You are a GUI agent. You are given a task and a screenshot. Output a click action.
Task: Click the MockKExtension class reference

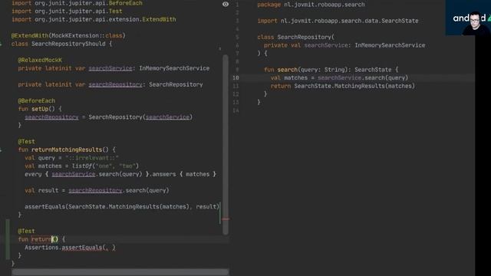(x=75, y=36)
